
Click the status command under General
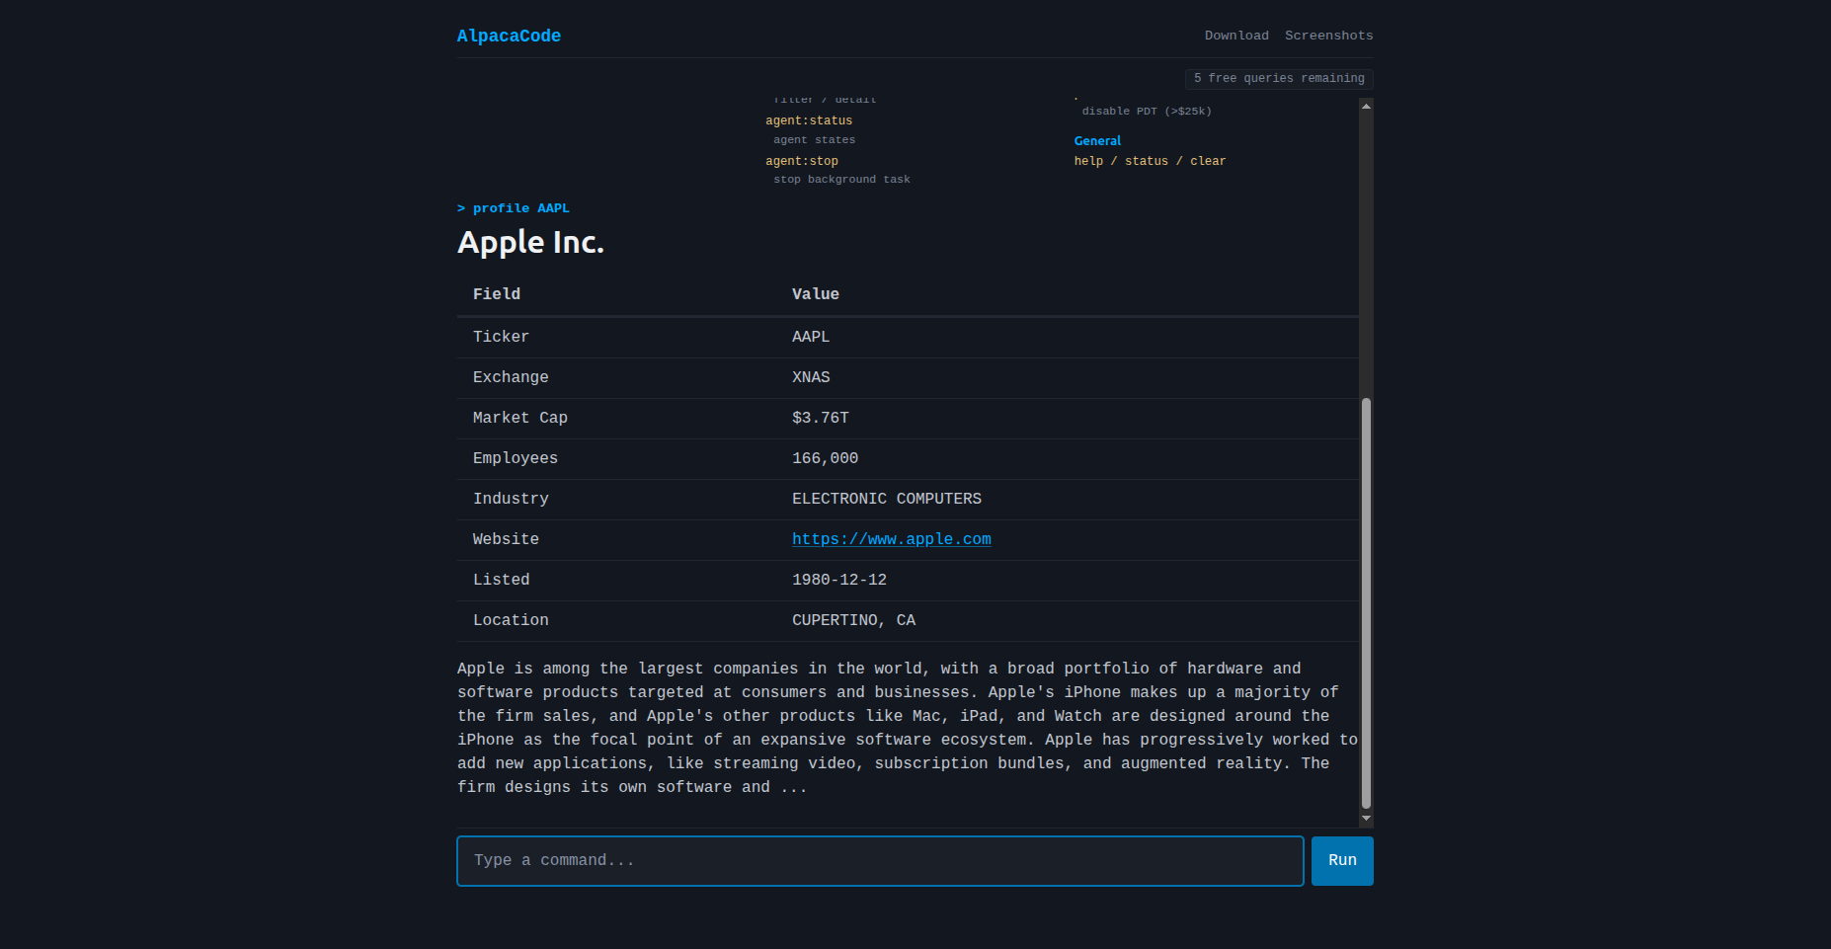[1146, 160]
